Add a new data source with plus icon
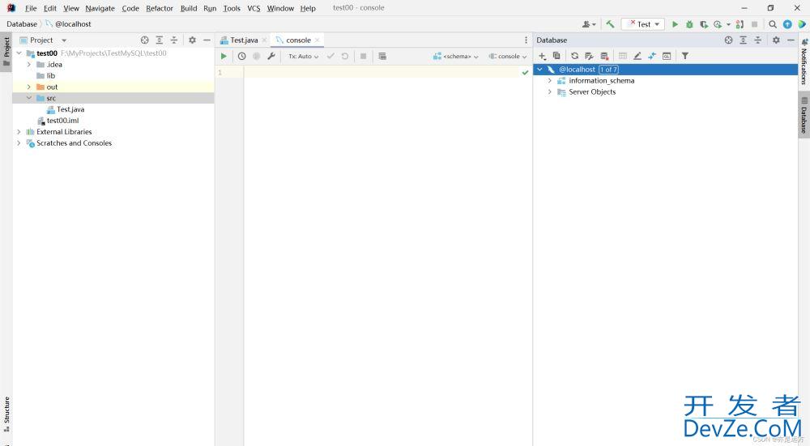Screen dimensions: 810x446 pos(542,56)
